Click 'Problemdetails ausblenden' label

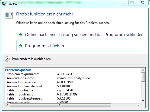point(31,59)
